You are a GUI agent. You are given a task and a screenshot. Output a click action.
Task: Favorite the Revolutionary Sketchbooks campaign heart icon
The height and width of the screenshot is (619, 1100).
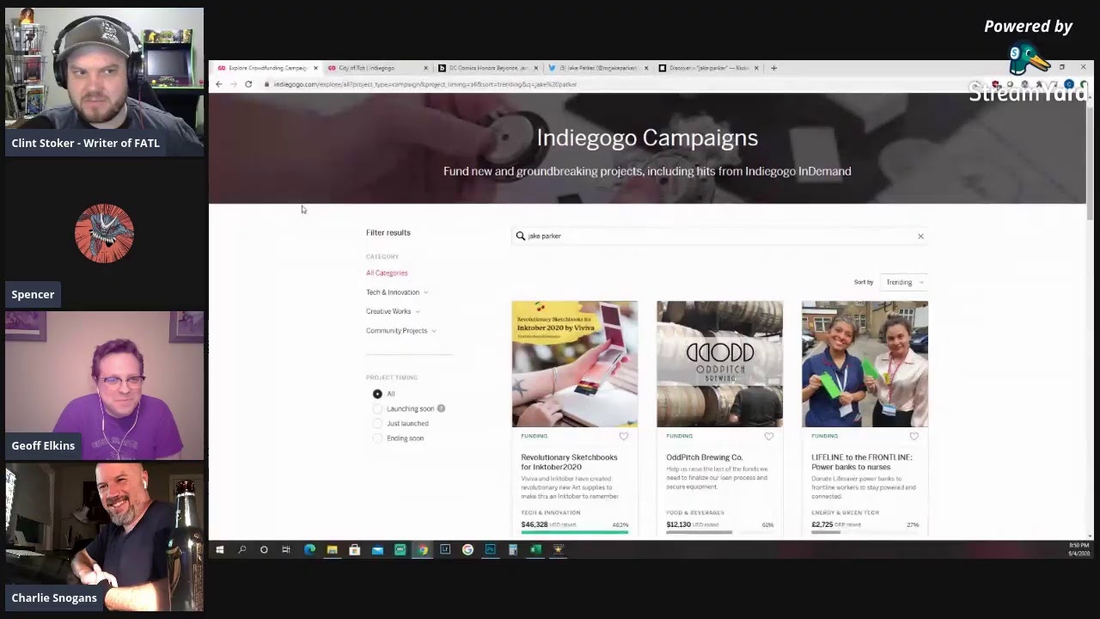tap(624, 437)
